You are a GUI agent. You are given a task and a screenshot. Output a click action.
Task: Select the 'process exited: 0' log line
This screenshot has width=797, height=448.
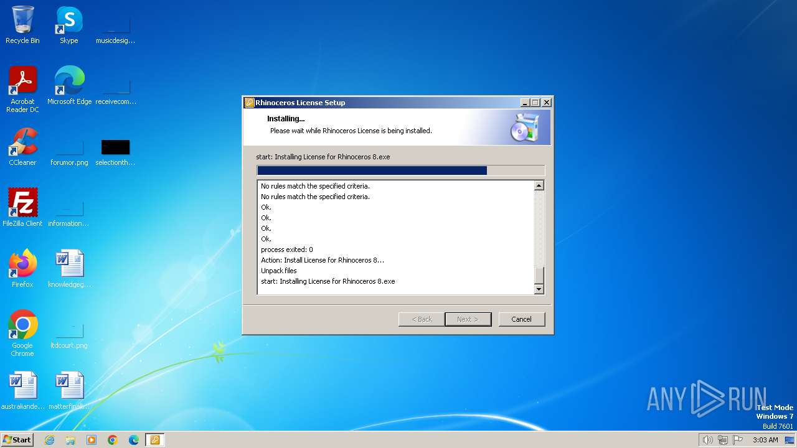[x=287, y=250]
